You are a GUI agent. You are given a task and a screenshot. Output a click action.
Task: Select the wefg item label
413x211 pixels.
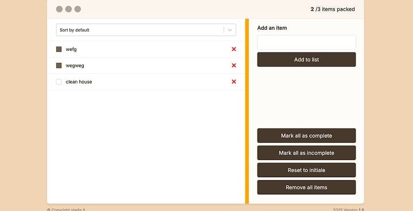click(x=71, y=49)
